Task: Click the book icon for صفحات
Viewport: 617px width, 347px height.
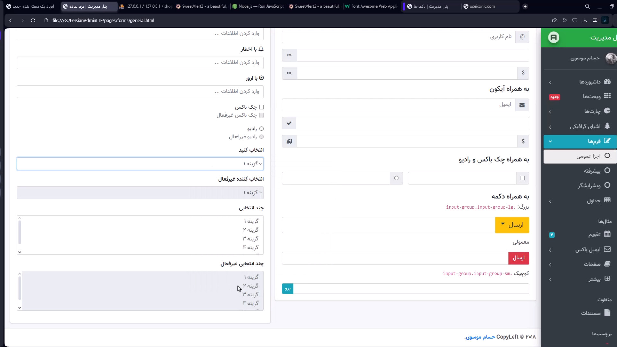Action: click(607, 264)
